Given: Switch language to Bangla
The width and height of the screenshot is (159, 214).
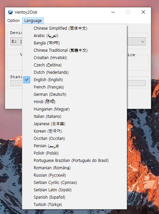Looking at the screenshot, I should 75,43.
